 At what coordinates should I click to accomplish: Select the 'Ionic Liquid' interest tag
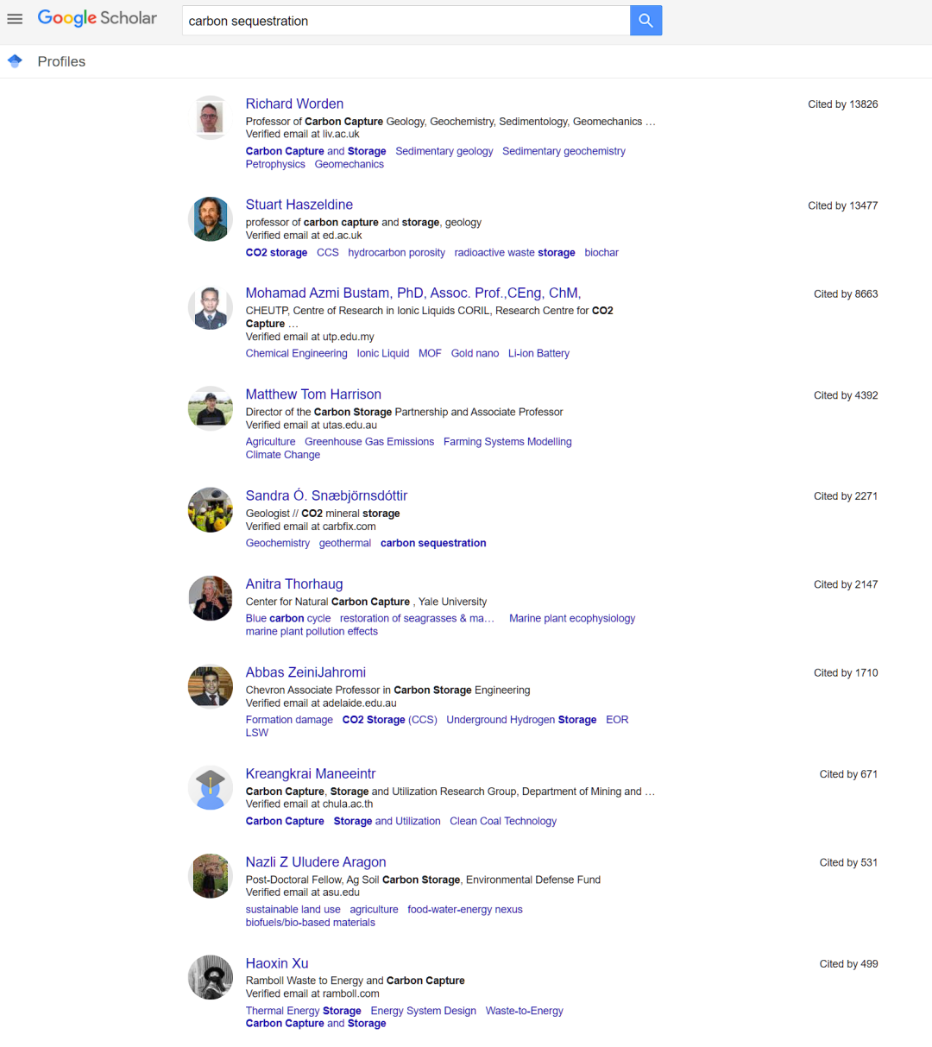[383, 353]
